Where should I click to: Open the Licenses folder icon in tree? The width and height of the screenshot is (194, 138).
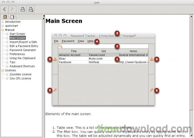point(3,70)
